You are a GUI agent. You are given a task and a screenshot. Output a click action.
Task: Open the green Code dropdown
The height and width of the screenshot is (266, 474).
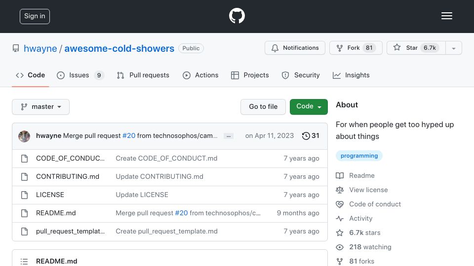pos(309,107)
